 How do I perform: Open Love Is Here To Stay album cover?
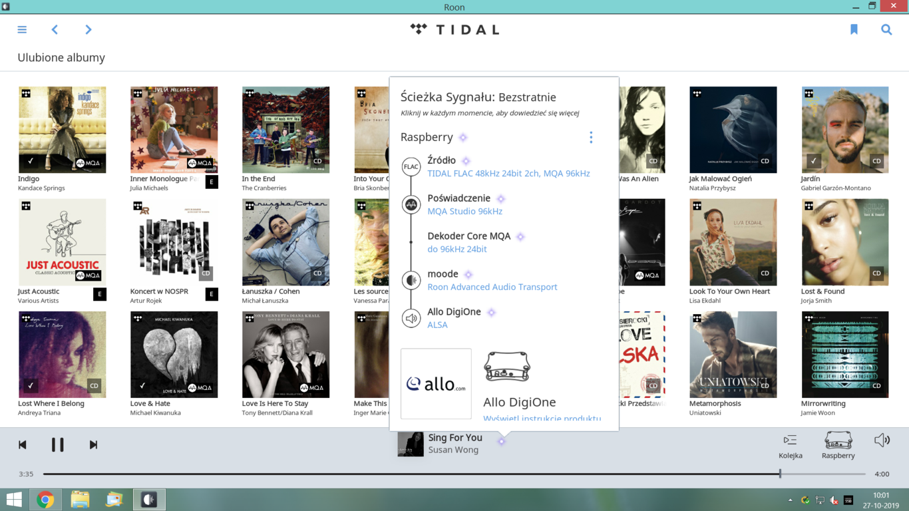[285, 355]
